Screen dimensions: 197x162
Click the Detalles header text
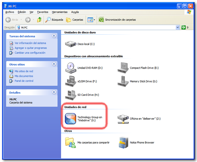click(15, 93)
